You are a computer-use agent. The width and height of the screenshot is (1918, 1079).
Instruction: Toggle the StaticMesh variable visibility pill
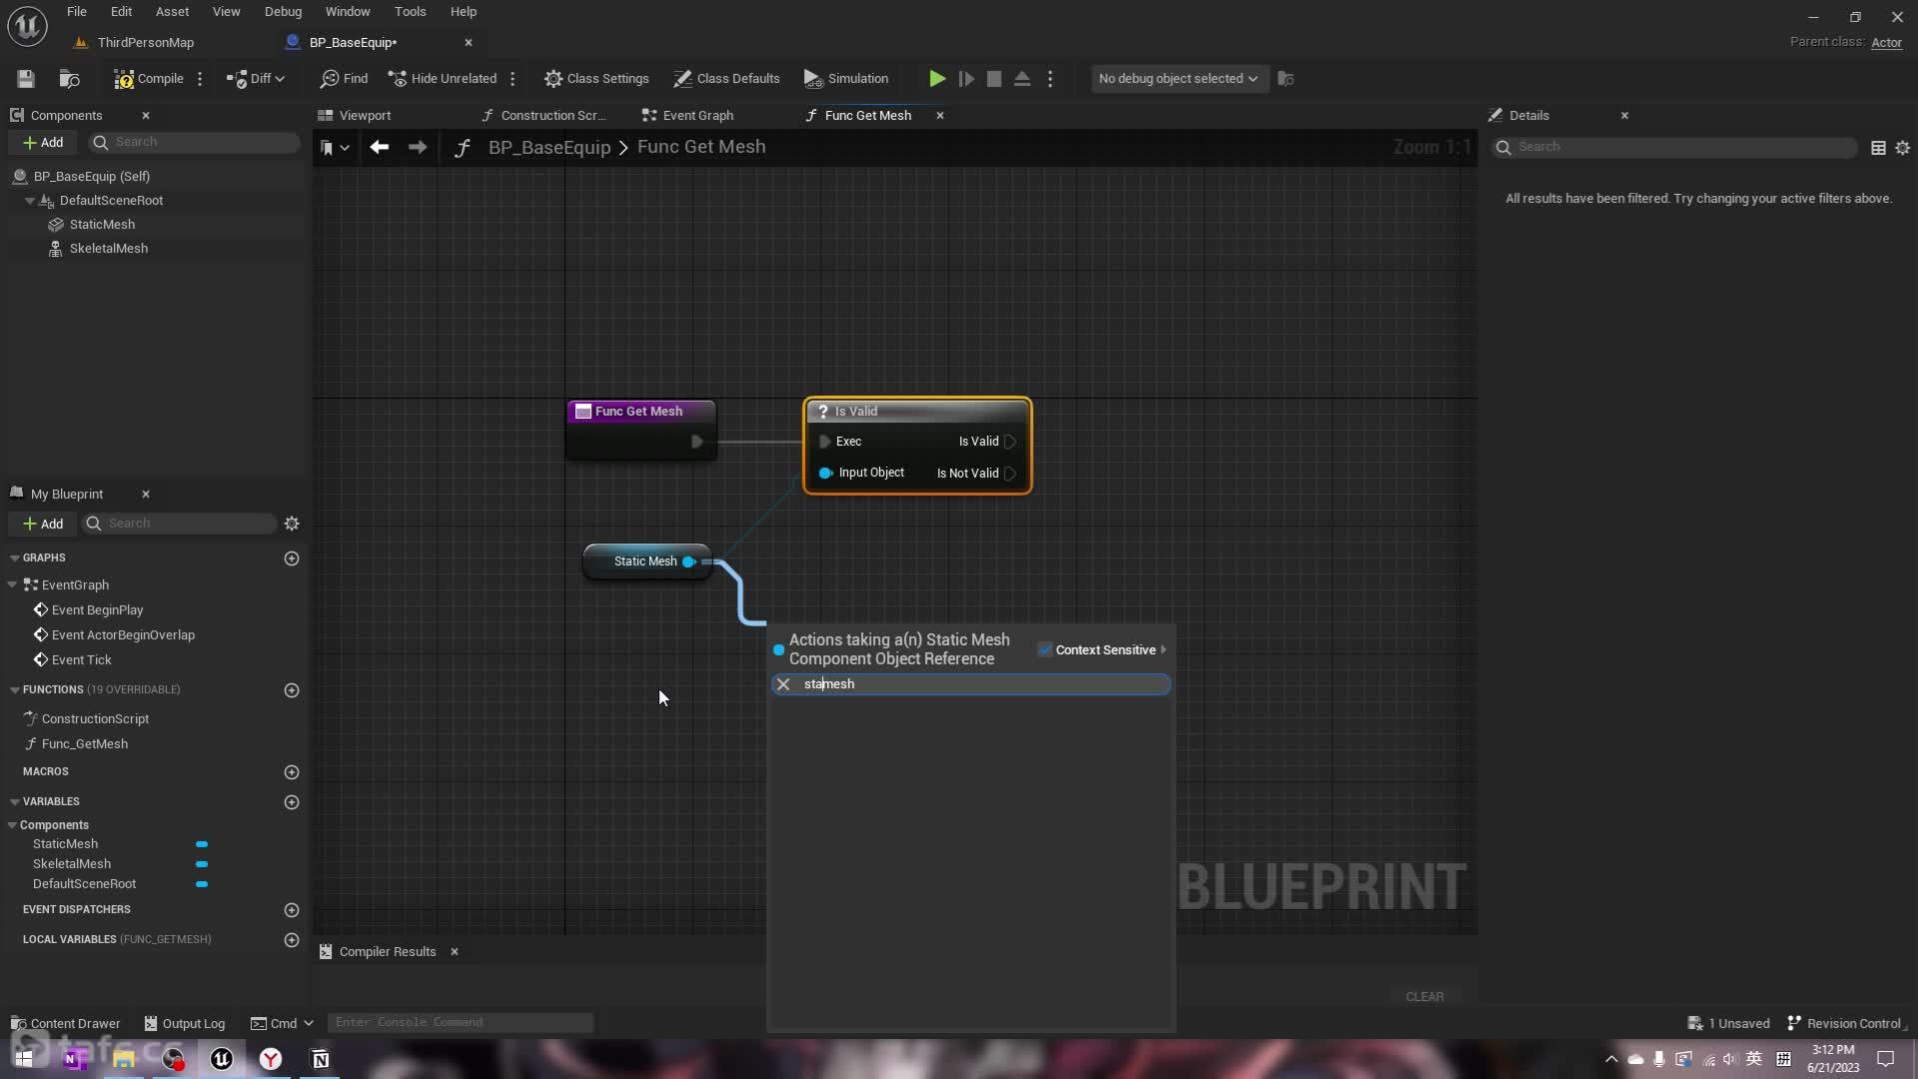click(202, 844)
